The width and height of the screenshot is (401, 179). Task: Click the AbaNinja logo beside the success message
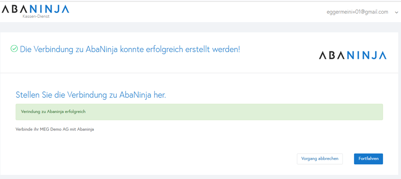click(x=353, y=55)
